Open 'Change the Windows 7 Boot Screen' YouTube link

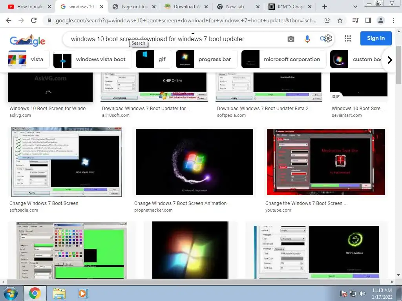tap(306, 203)
